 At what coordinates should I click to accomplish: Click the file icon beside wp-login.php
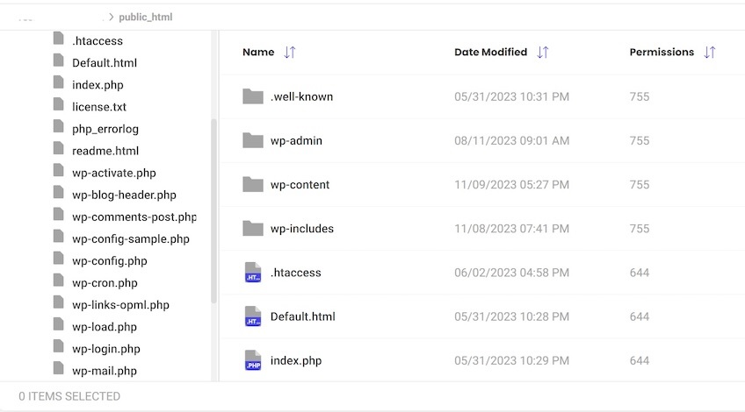click(59, 346)
